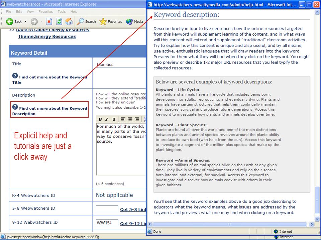The image size is (321, 240).
Task: Click the IE page icon in help window title bar
Action: [150, 4]
